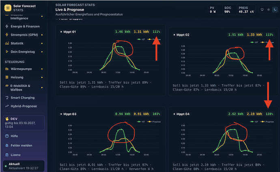Click the Solar Forecast sun logo
This screenshot has width=280, height=172.
coord(8,8)
